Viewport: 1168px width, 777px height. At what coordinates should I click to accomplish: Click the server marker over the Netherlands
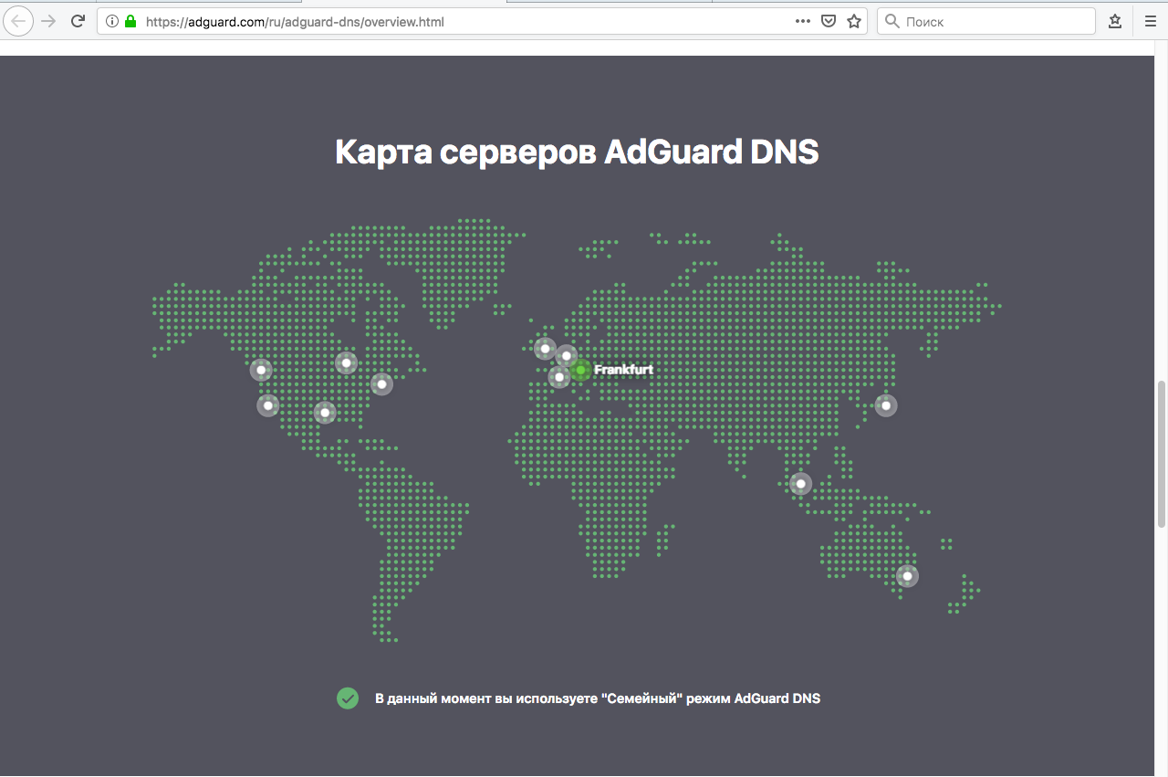pyautogui.click(x=567, y=356)
